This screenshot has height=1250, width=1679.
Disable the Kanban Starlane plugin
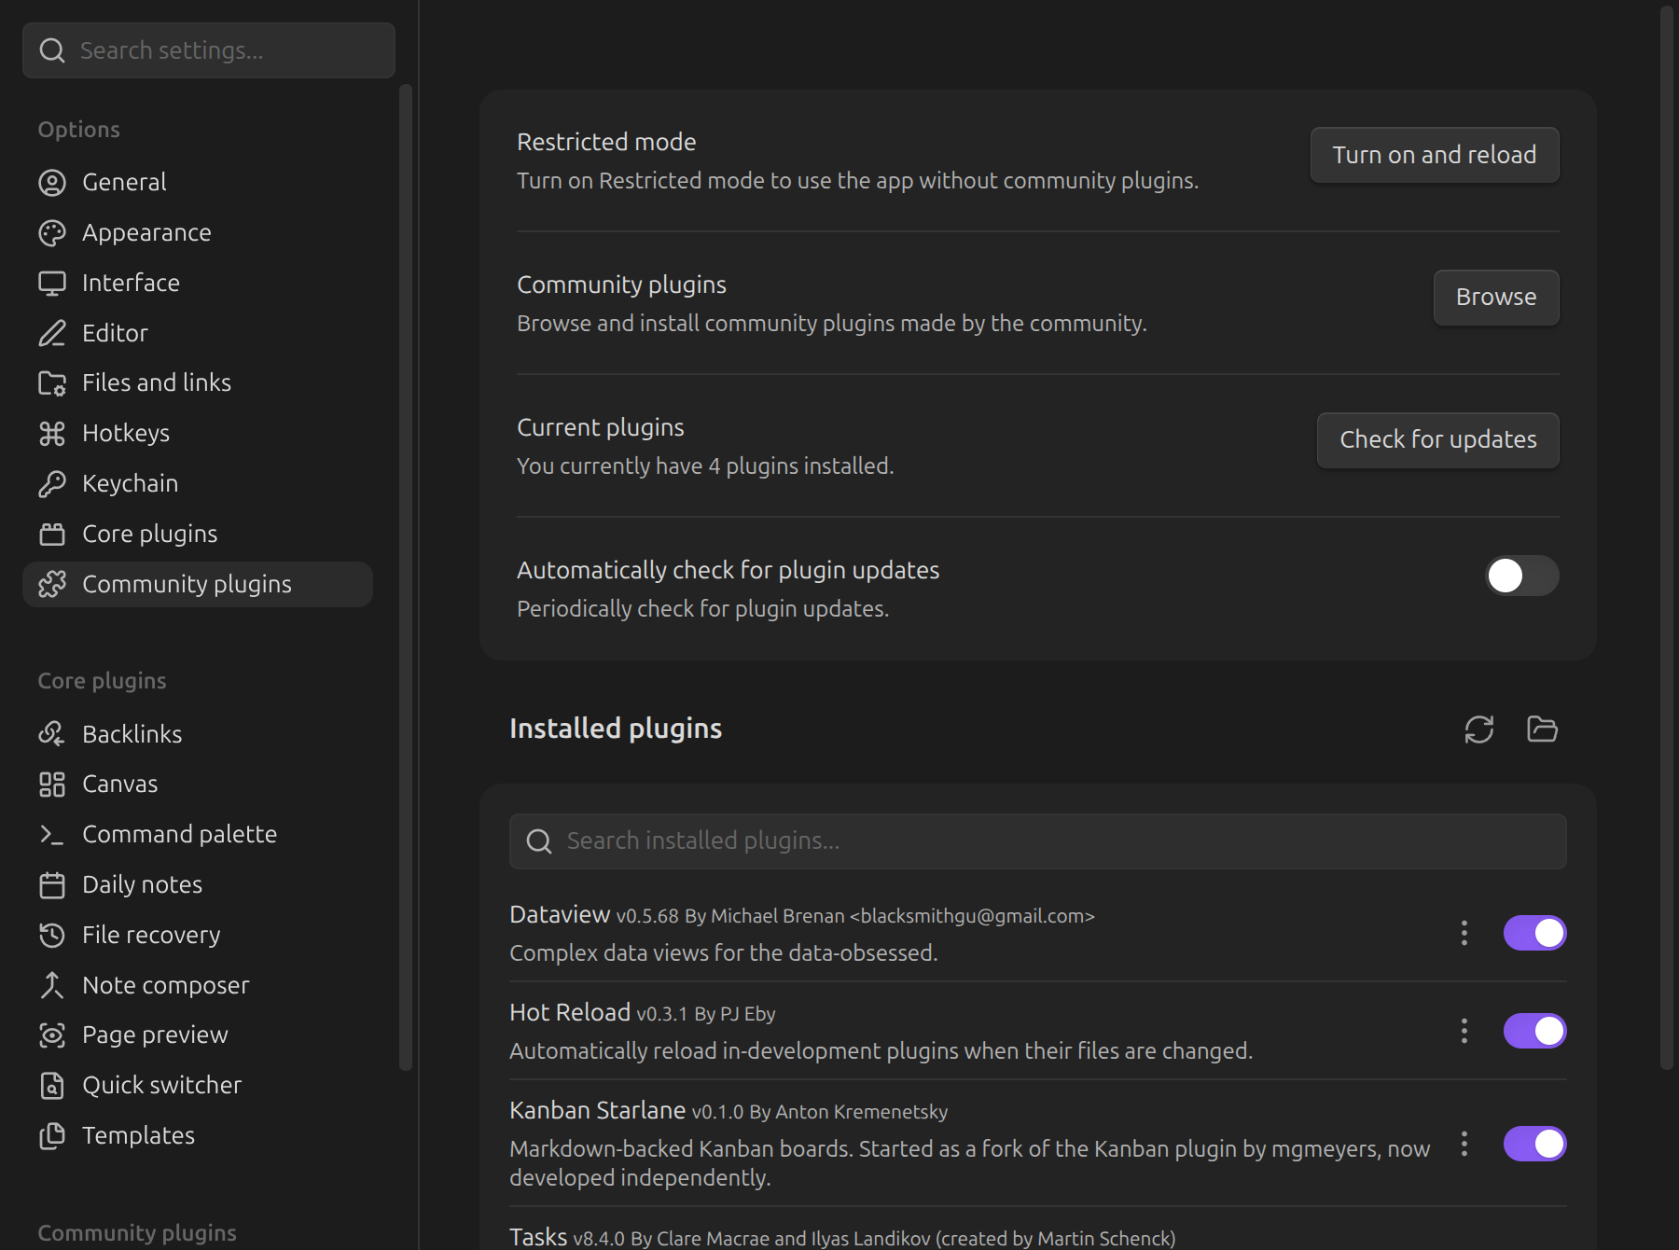(1534, 1144)
